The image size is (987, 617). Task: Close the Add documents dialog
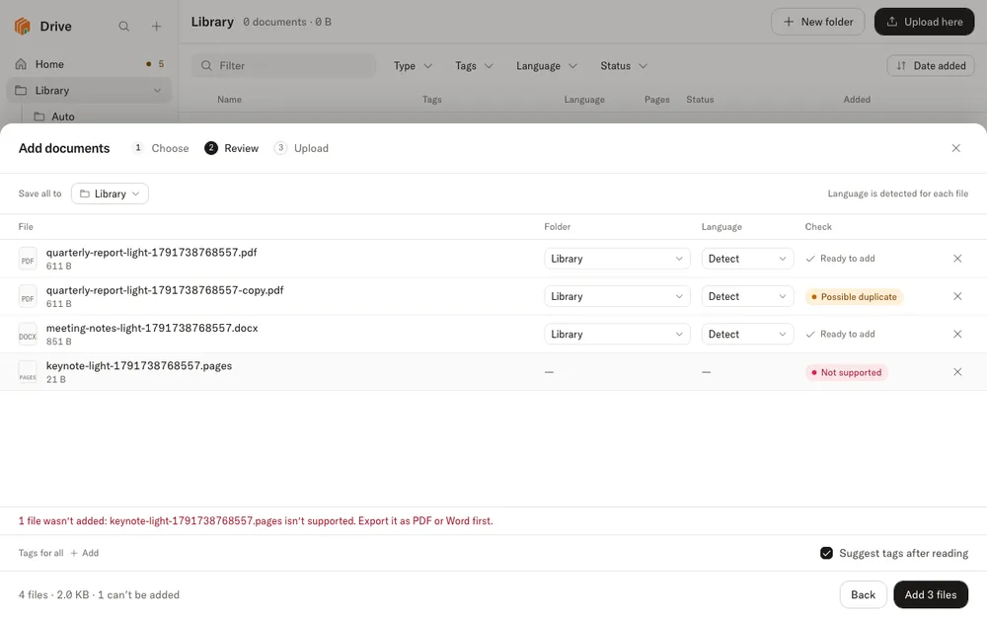(x=956, y=148)
